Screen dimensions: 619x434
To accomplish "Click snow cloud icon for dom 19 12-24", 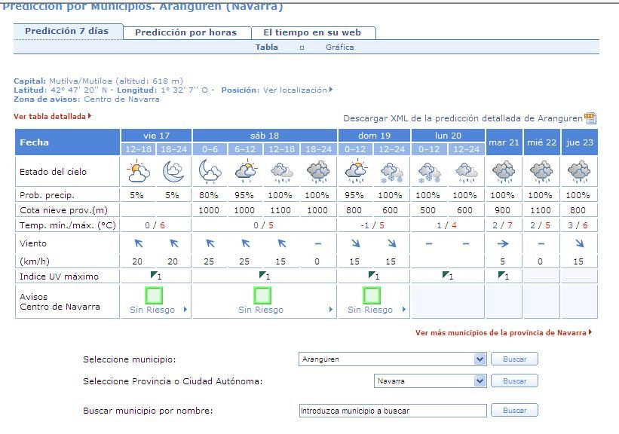I will tap(391, 173).
